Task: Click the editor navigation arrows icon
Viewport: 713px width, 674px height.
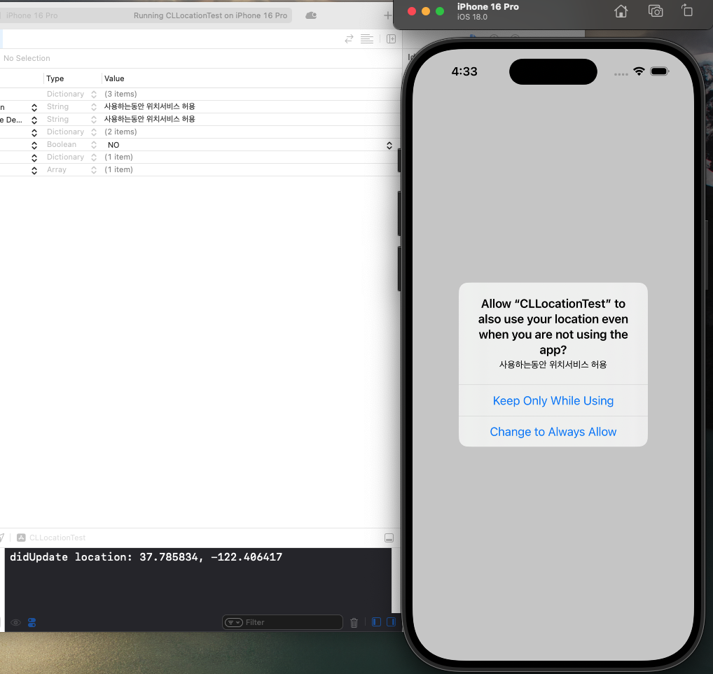Action: click(349, 39)
